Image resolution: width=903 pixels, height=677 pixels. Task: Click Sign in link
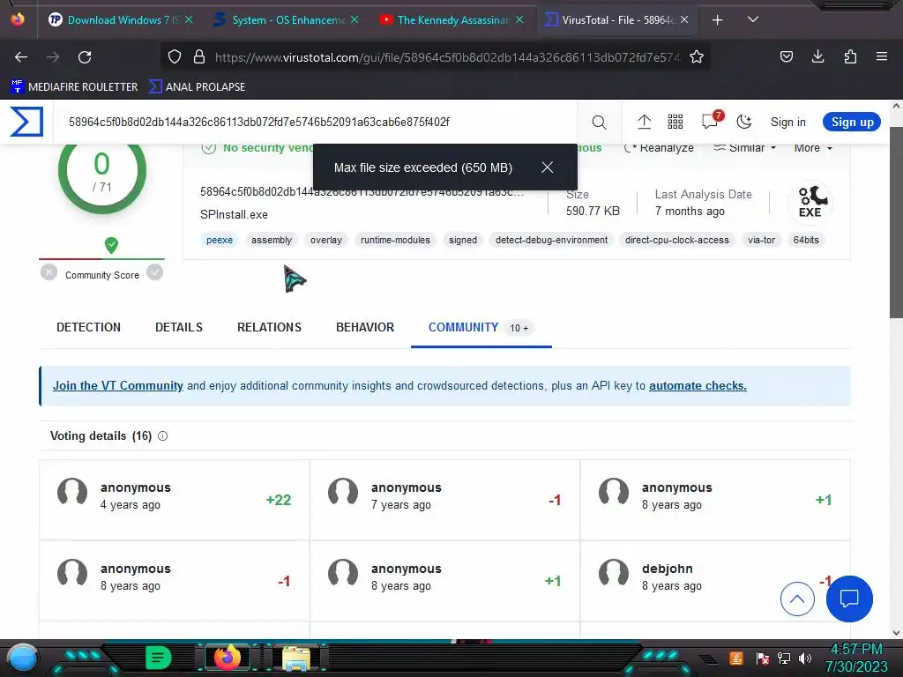(x=787, y=122)
